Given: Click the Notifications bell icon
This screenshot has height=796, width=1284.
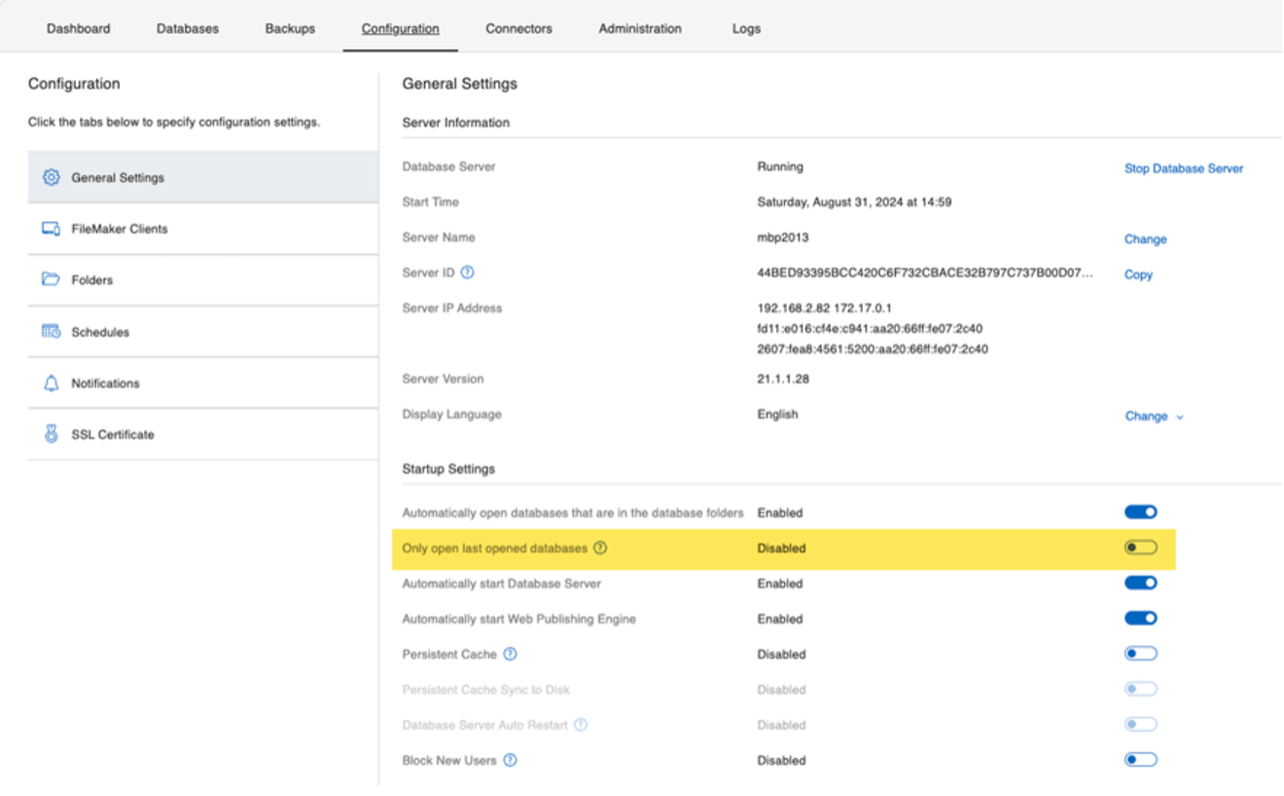Looking at the screenshot, I should [51, 383].
